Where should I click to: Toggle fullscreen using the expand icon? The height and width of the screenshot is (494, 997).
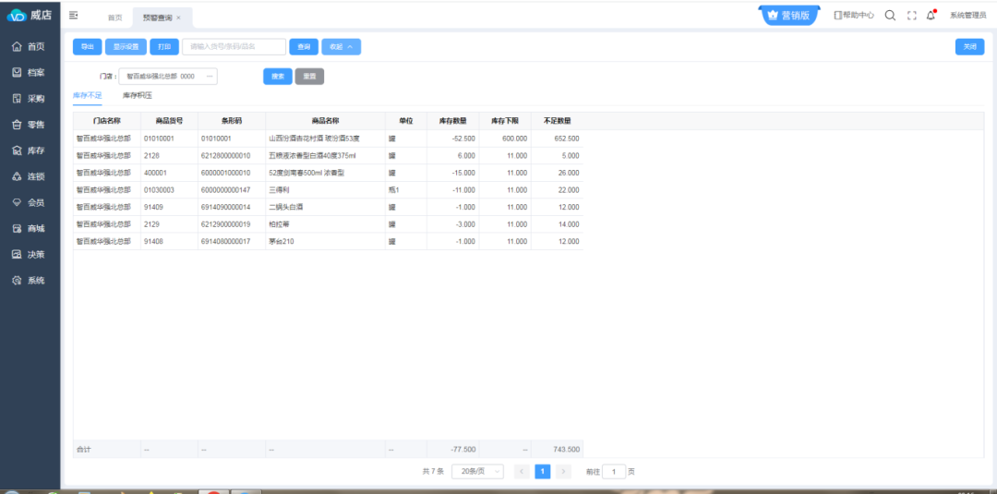click(911, 16)
